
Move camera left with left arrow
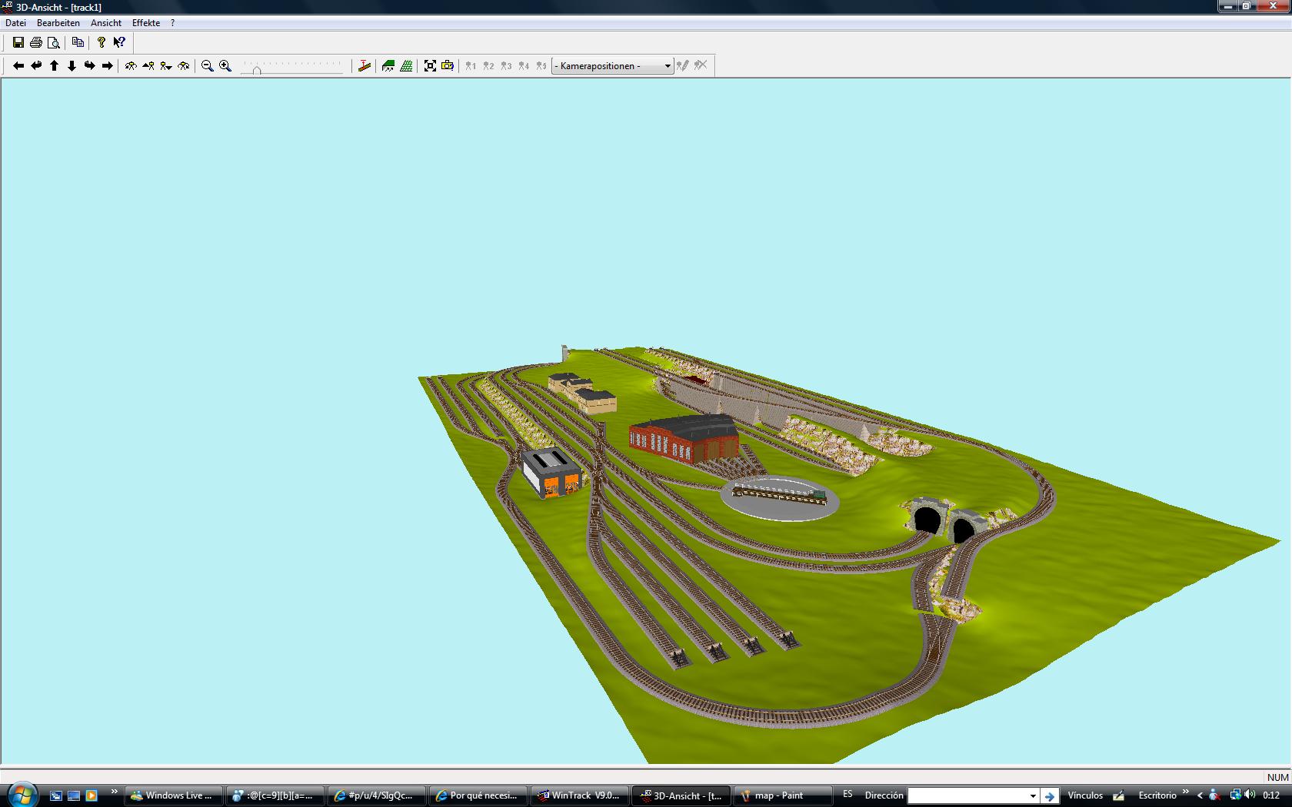point(18,66)
